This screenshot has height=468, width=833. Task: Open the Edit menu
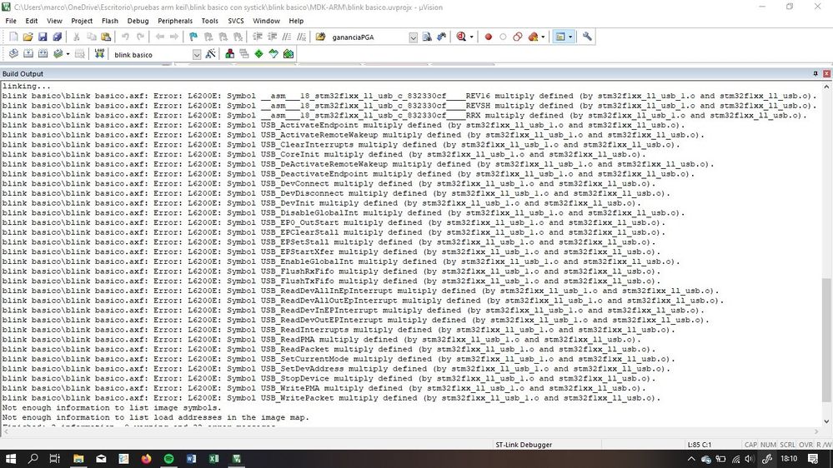click(x=32, y=21)
